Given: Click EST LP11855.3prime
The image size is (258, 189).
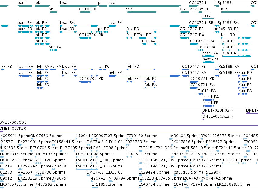Looking at the screenshot, I should (x=107, y=184).
